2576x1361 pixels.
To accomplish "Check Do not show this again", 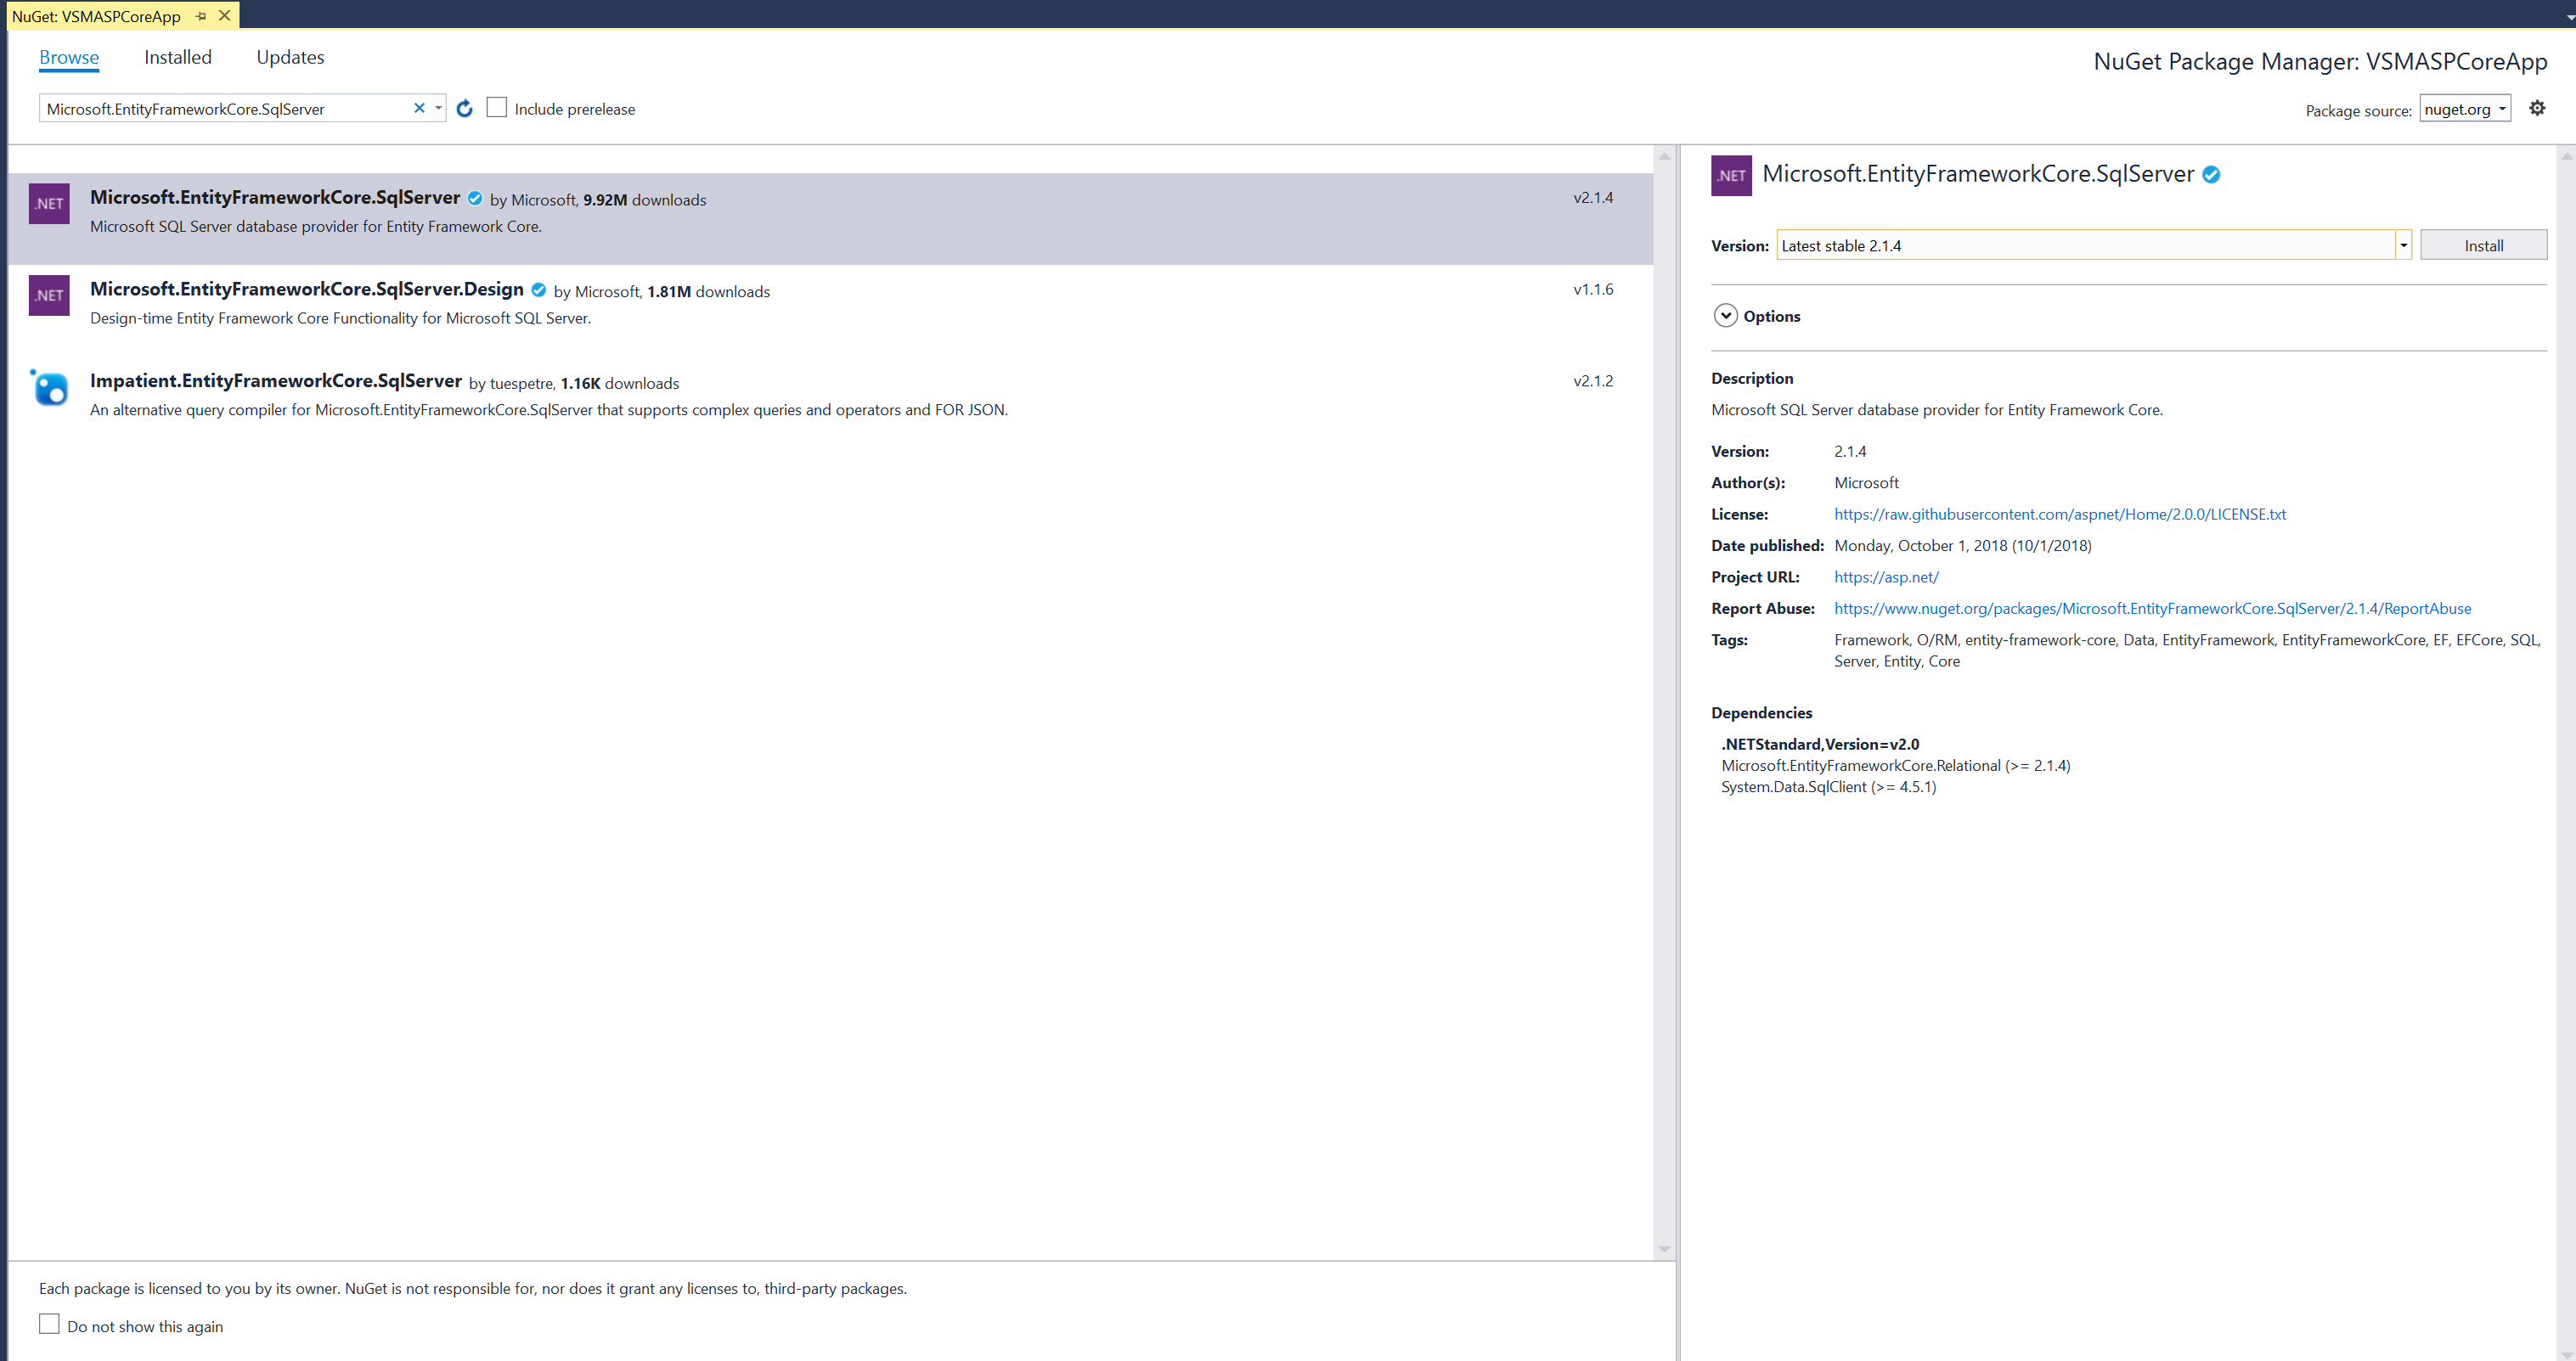I will (49, 1324).
